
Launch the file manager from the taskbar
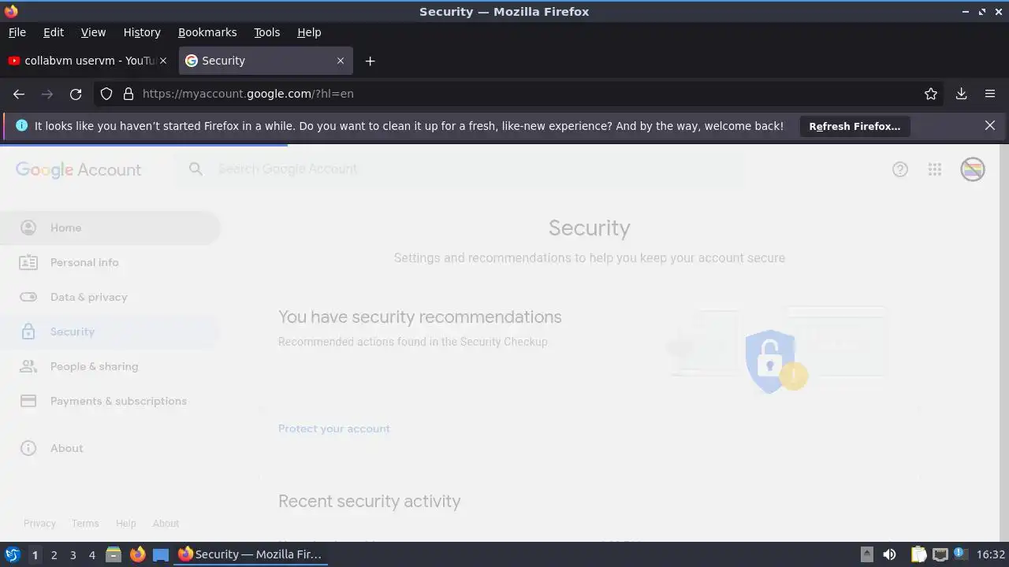114,554
